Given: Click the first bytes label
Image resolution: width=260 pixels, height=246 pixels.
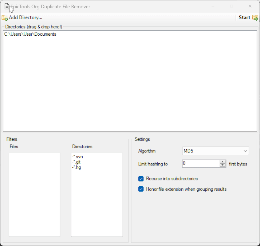Looking at the screenshot, I should (238, 164).
